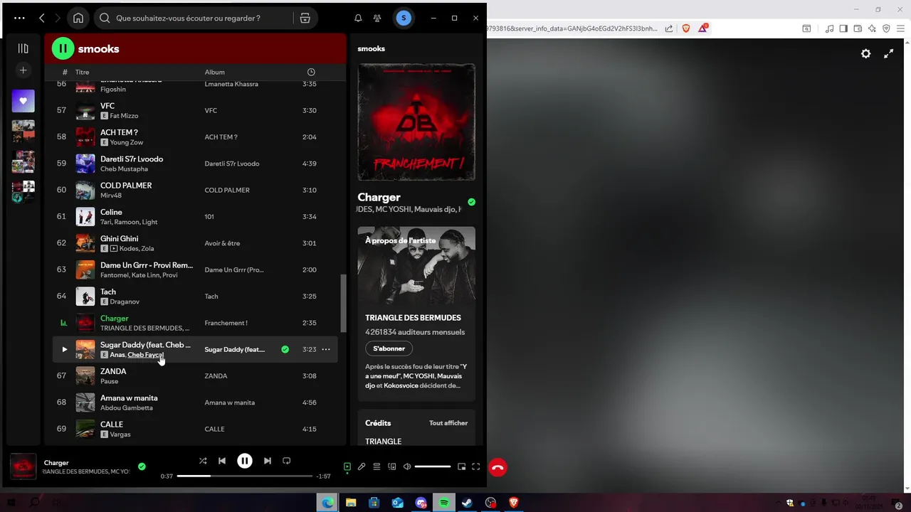Open the Friend Activity icon
Viewport: 911px width, 512px height.
(x=377, y=18)
